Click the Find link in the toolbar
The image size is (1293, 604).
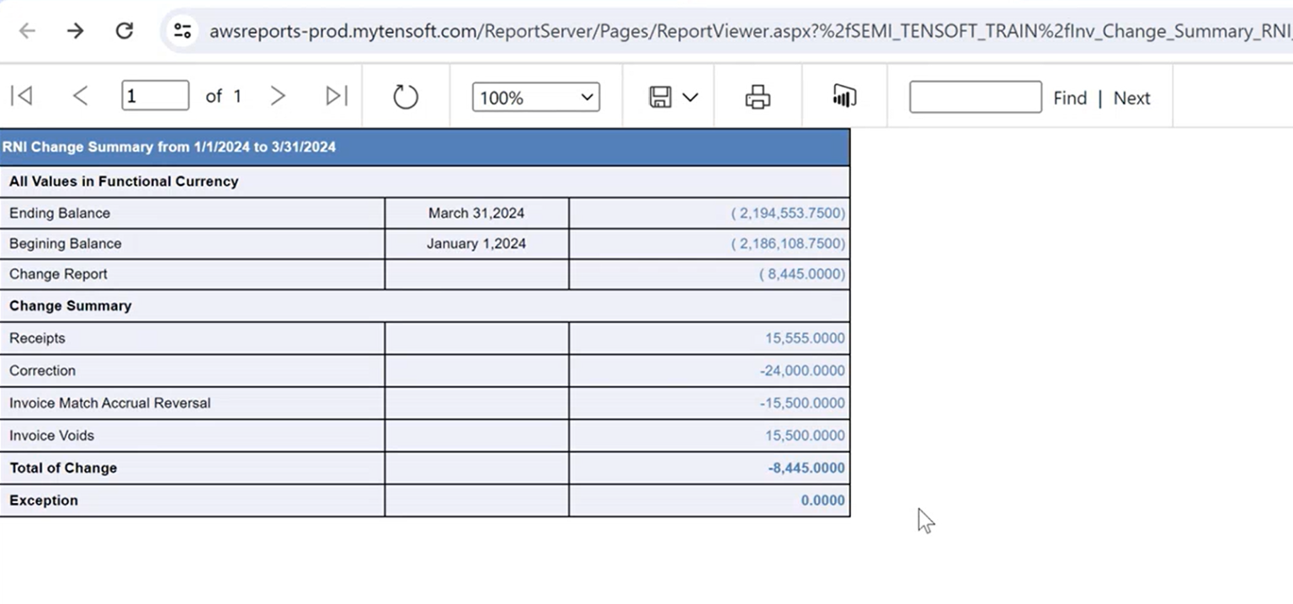pyautogui.click(x=1069, y=98)
